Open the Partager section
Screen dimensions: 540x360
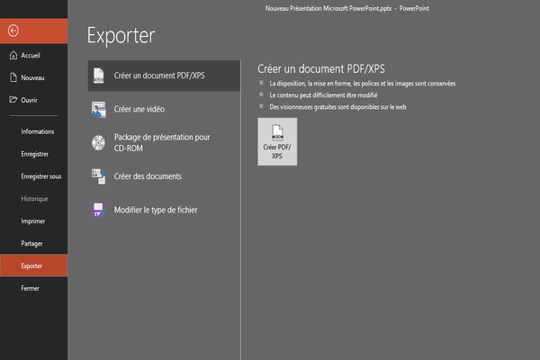pyautogui.click(x=34, y=244)
